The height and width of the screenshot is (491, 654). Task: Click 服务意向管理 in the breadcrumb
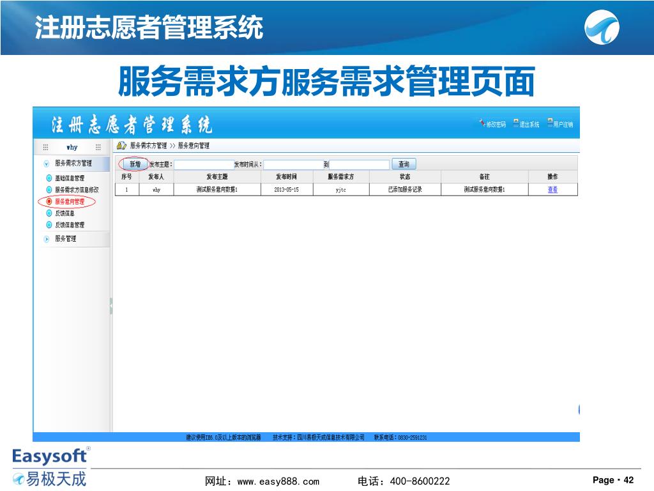click(194, 146)
